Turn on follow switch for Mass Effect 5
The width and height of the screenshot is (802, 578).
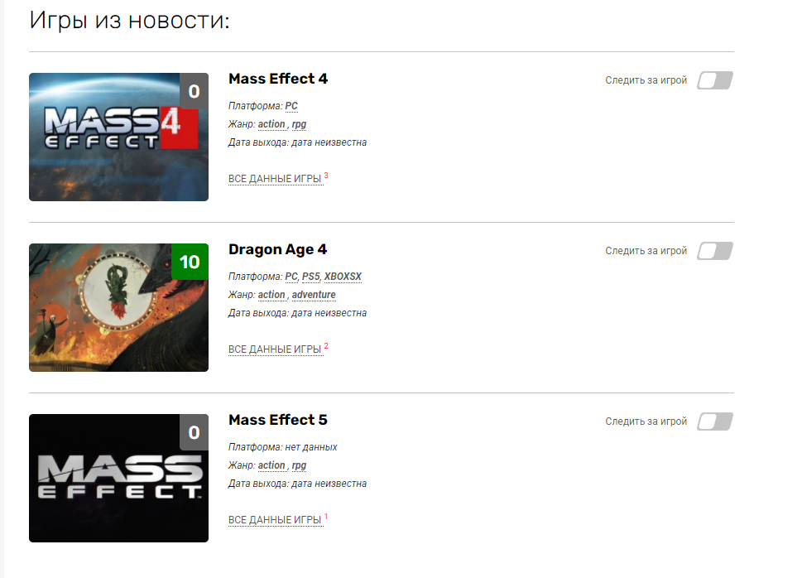[715, 421]
